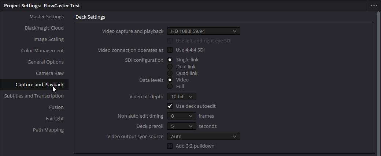Choose Quad link SDI configuration
Screen dimensions: 381x156
click(170, 73)
